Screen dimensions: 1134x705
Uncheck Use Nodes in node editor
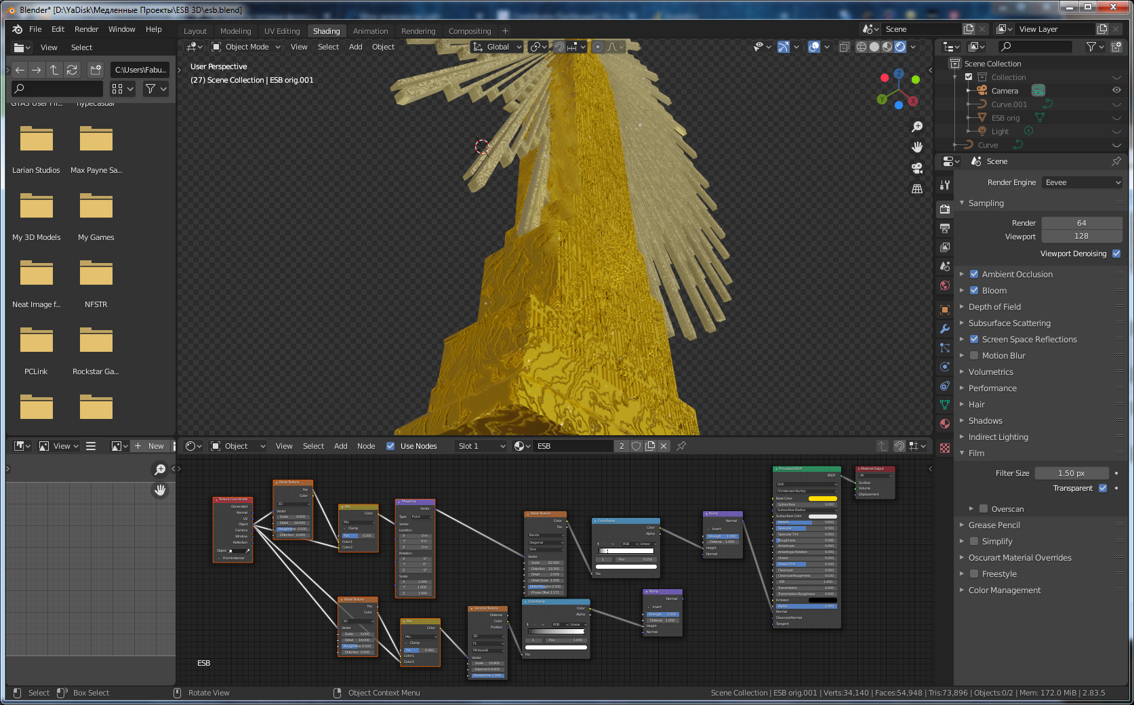[390, 446]
